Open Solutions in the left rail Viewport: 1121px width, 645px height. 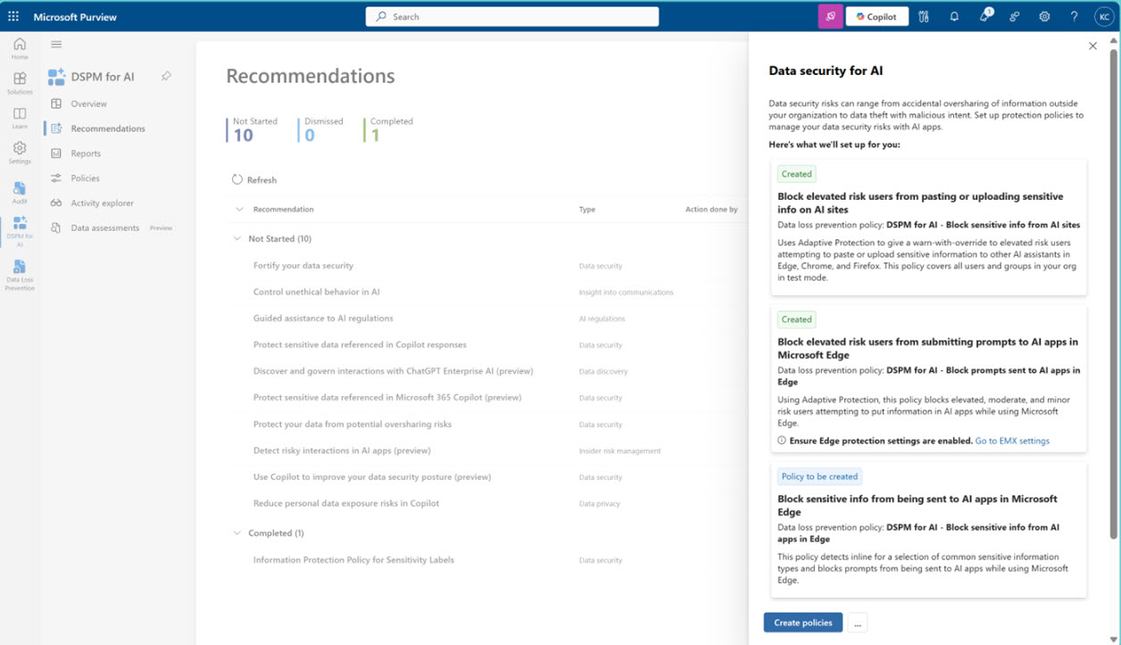tap(20, 84)
